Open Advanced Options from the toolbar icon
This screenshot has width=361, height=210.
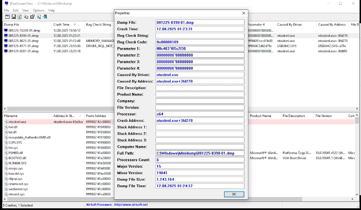(7, 17)
